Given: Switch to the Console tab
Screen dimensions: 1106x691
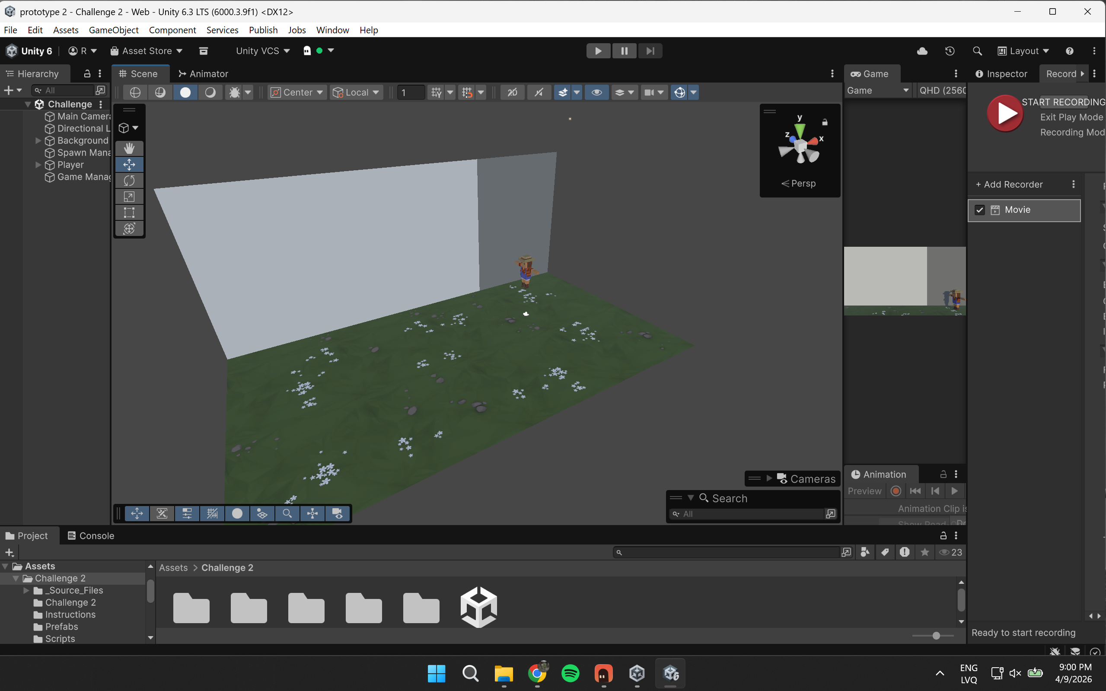Looking at the screenshot, I should pyautogui.click(x=90, y=535).
